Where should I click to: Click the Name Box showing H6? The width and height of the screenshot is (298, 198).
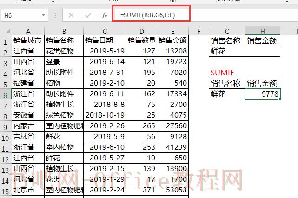tap(25, 15)
